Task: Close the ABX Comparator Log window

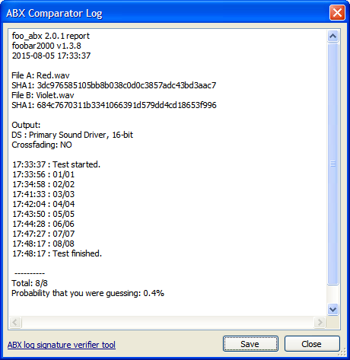Action: [x=337, y=12]
